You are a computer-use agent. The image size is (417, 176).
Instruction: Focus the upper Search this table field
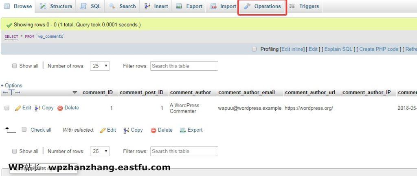(184, 66)
